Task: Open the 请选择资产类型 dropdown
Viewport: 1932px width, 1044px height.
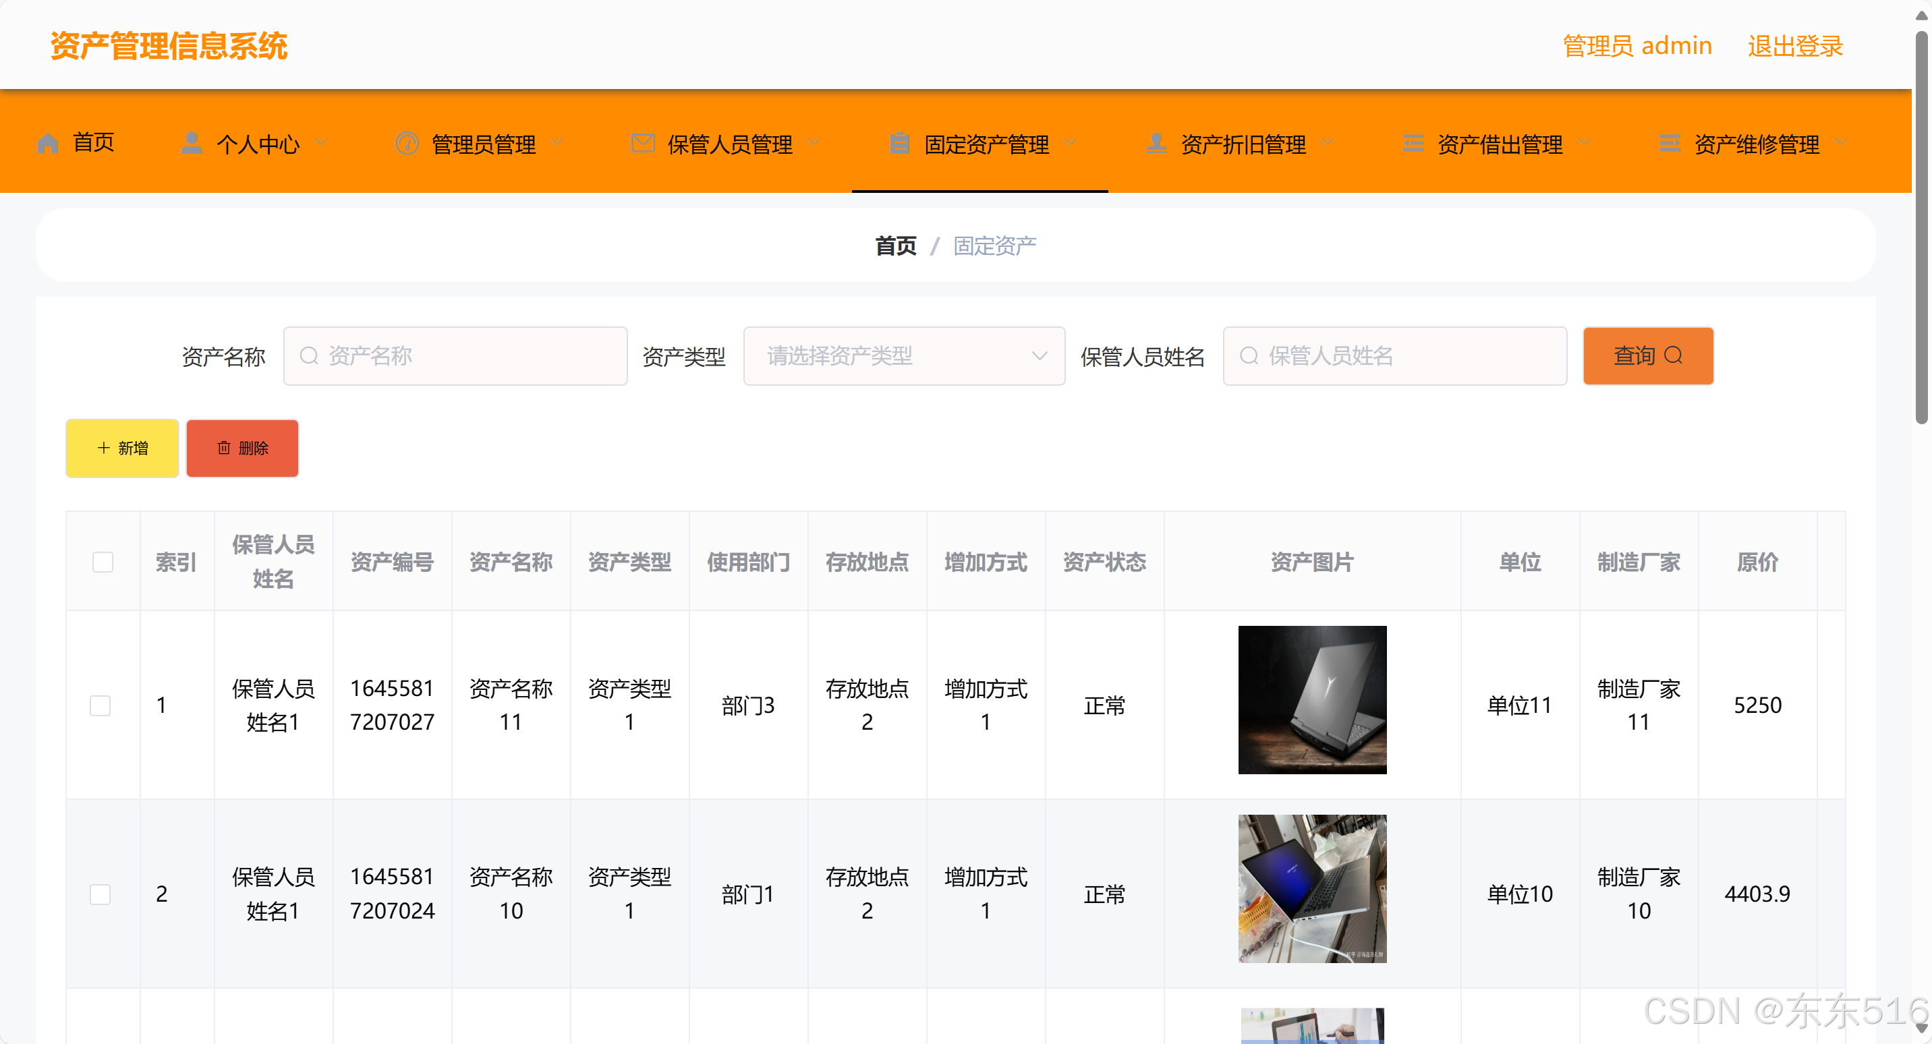Action: (904, 356)
